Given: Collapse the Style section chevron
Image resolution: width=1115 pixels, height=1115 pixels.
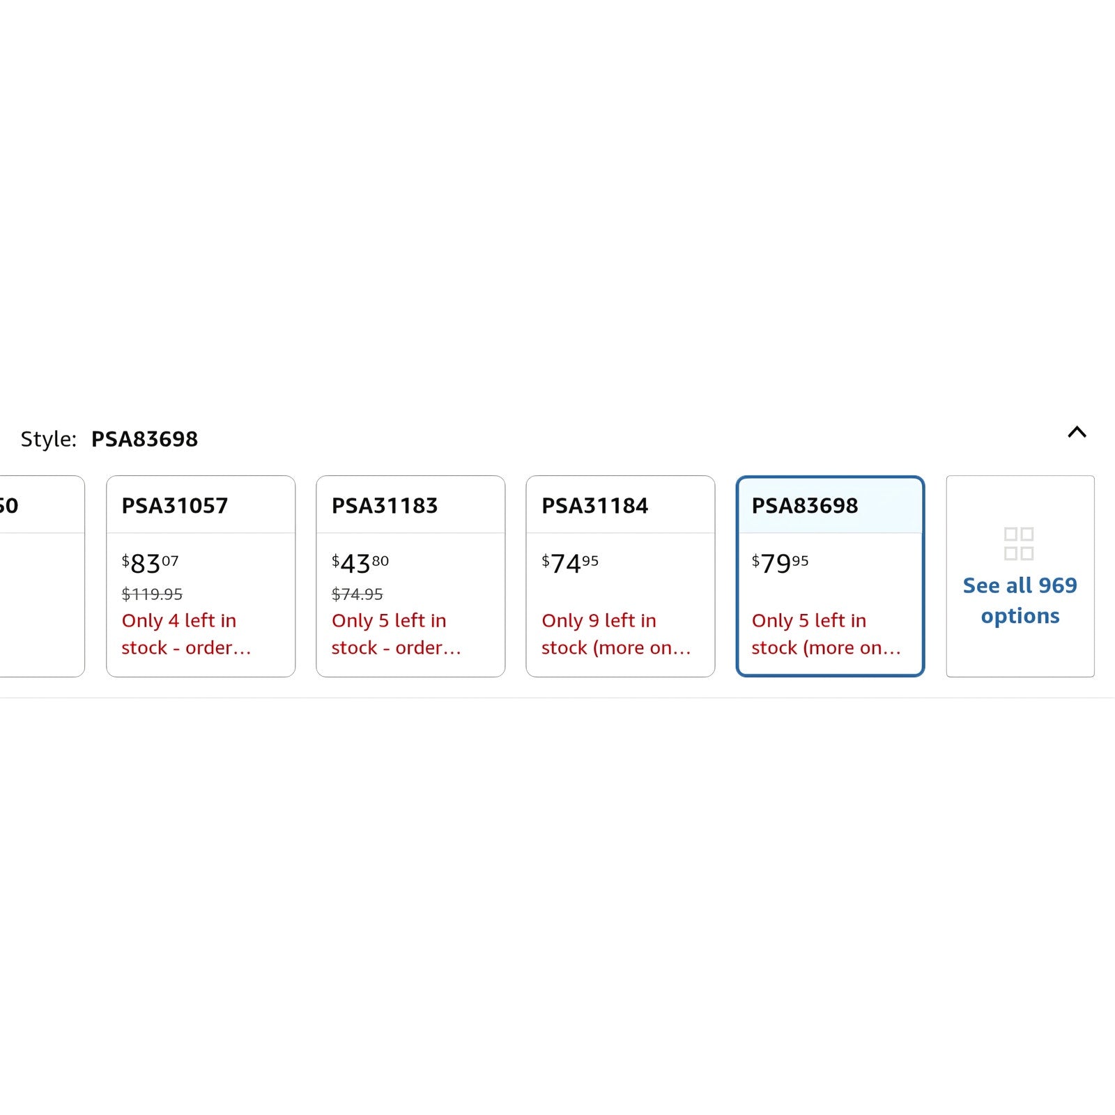Looking at the screenshot, I should 1077,432.
